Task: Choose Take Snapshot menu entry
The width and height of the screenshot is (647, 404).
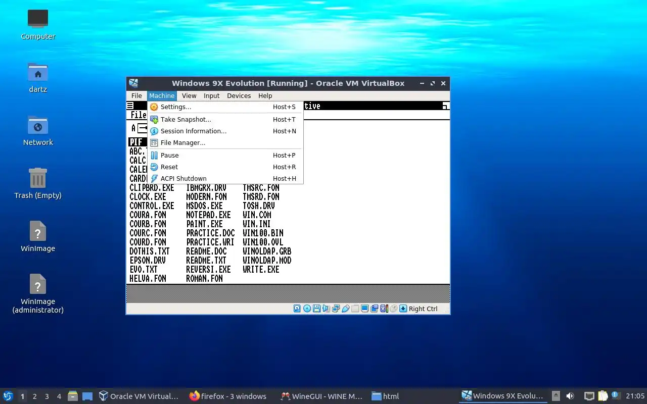Action: (225, 120)
